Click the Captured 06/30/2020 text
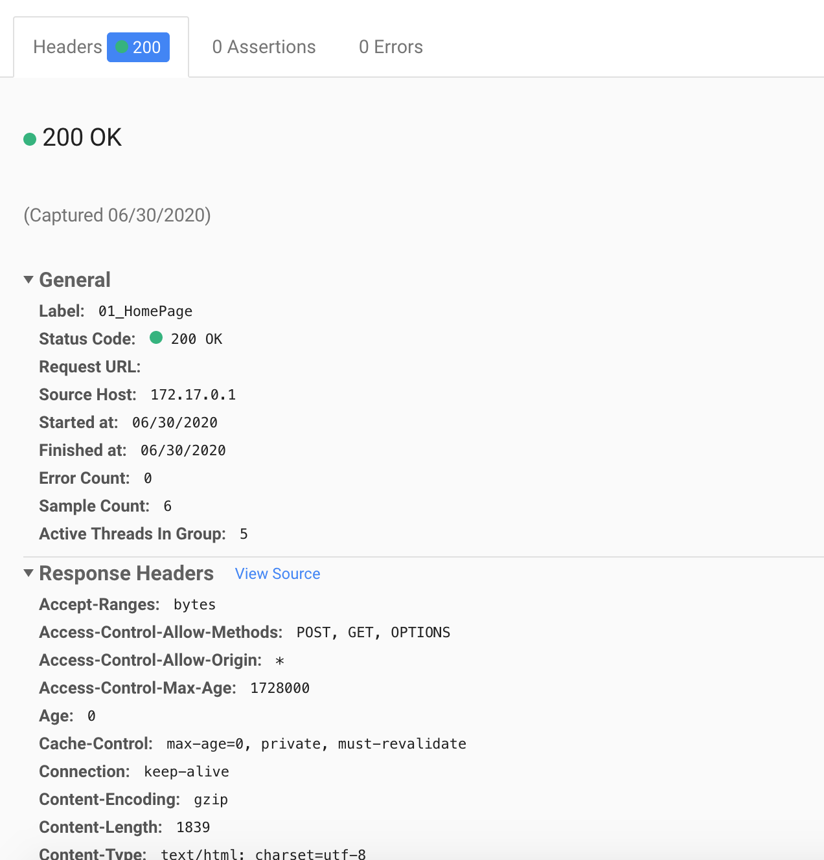This screenshot has width=824, height=860. [x=117, y=215]
